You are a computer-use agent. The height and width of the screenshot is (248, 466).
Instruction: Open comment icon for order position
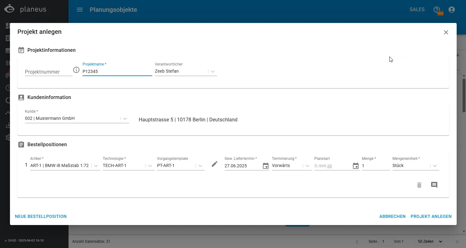coord(434,185)
